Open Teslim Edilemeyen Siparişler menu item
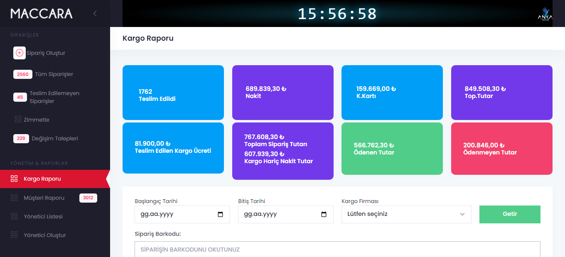 click(x=54, y=97)
